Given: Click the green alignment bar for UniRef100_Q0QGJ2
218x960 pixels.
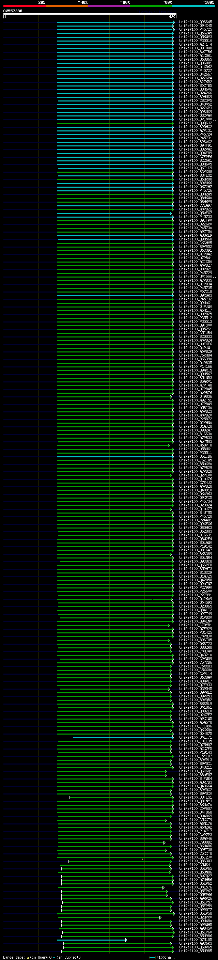Looking at the screenshot, I should pos(115,123).
